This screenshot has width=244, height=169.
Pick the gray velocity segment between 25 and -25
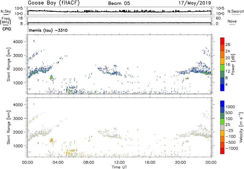222,127
